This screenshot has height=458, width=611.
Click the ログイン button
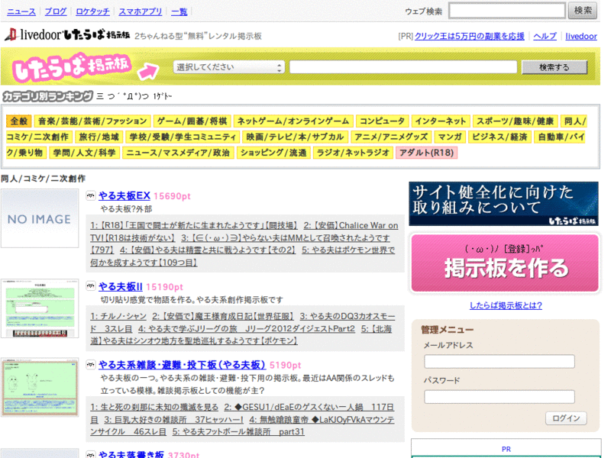[566, 418]
